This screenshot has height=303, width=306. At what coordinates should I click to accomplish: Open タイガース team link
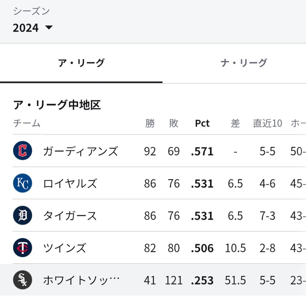[70, 216]
